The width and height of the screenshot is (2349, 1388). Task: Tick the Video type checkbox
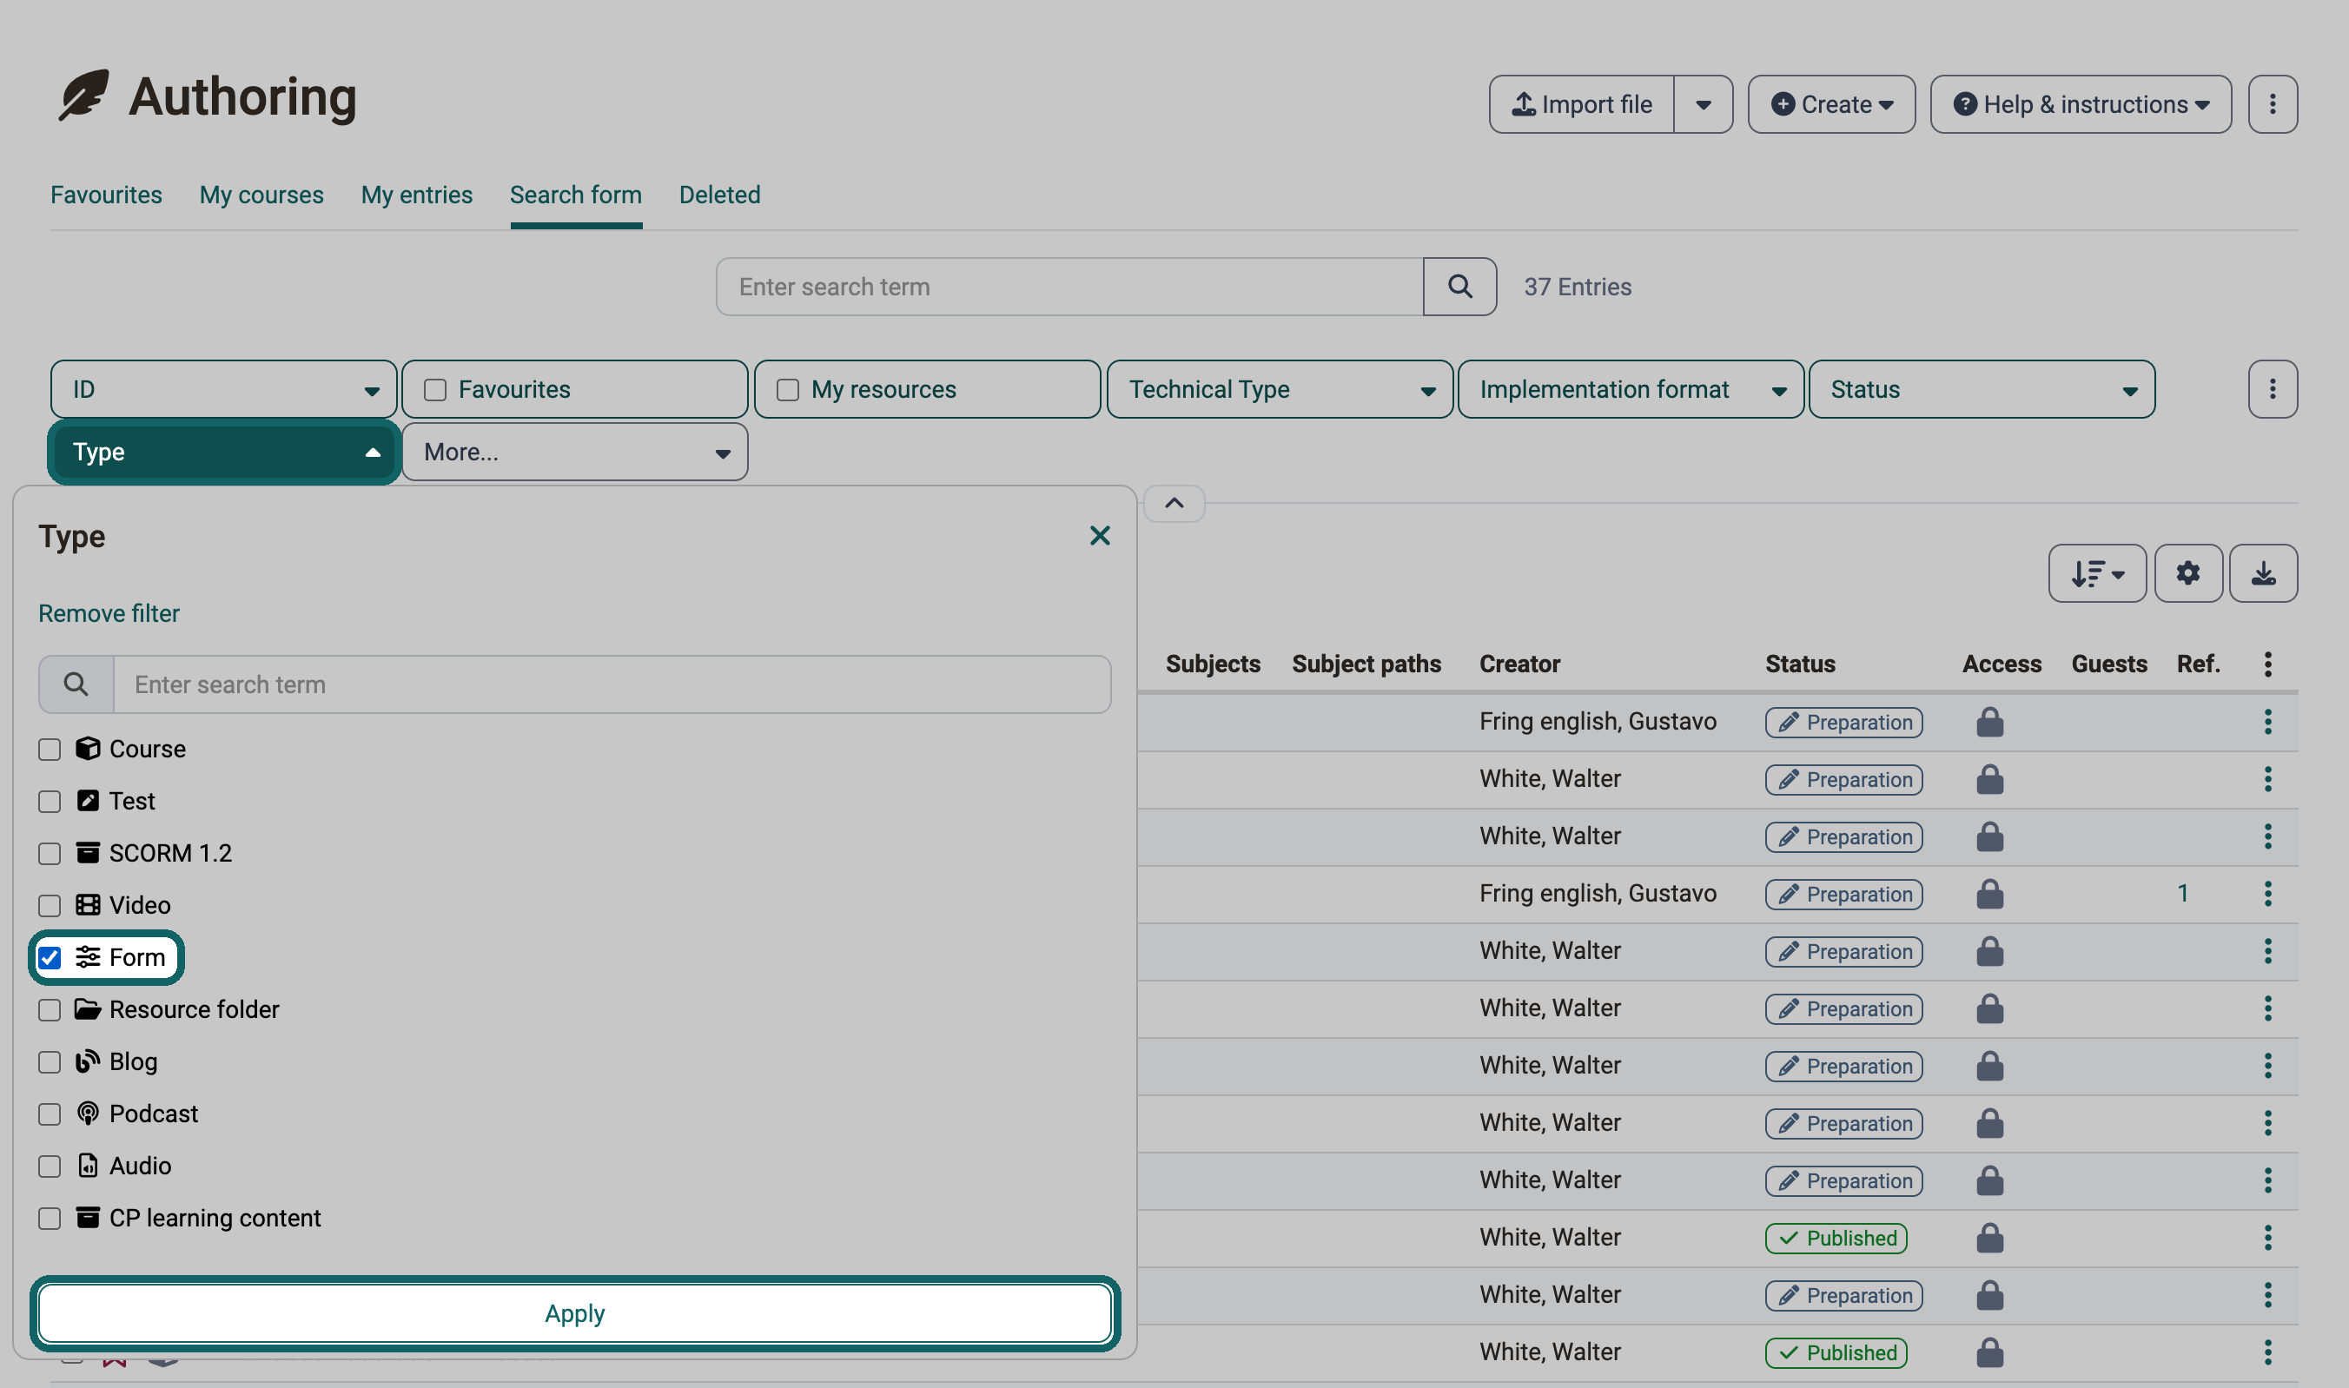50,905
